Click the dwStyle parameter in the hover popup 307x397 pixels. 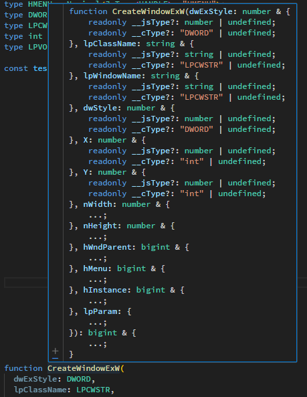pos(100,108)
